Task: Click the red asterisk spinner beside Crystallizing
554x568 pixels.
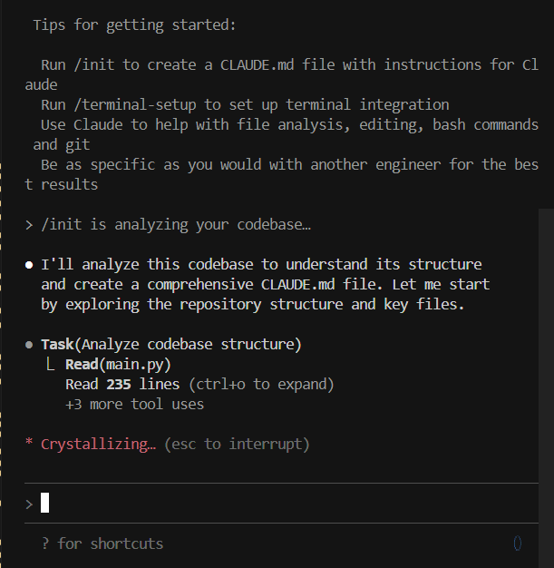Action: 29,445
